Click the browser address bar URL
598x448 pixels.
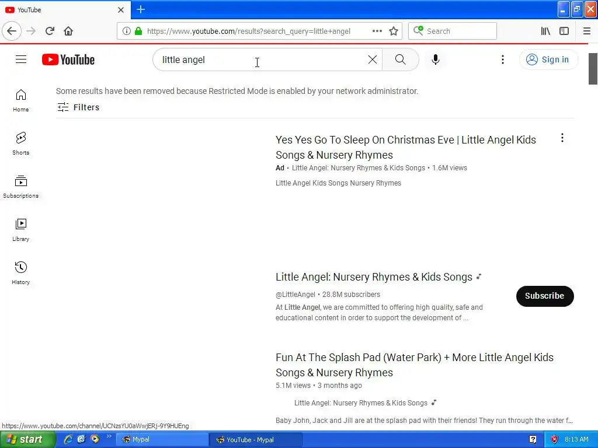(x=249, y=32)
